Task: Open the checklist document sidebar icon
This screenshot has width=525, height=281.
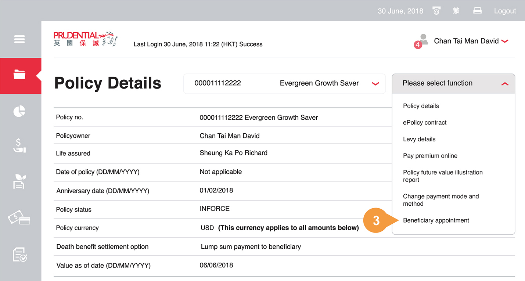Action: tap(19, 254)
